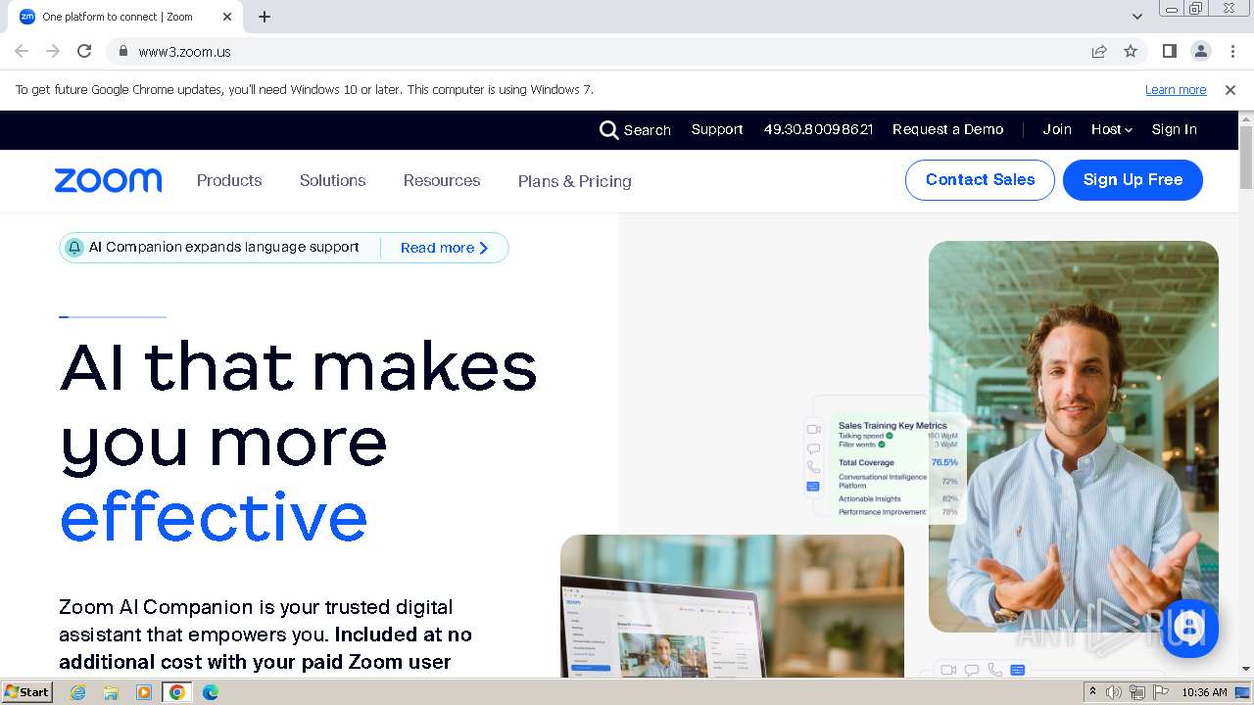The height and width of the screenshot is (705, 1254).
Task: Reload the page
Action: pos(84,51)
